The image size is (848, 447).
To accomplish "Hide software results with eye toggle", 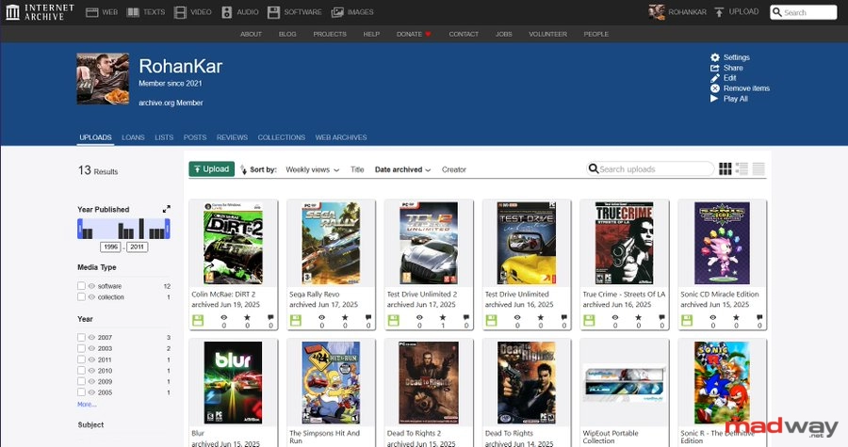I will (91, 286).
